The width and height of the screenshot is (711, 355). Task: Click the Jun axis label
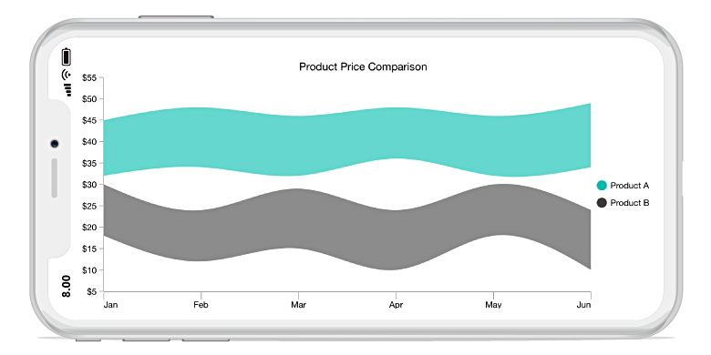coord(584,305)
